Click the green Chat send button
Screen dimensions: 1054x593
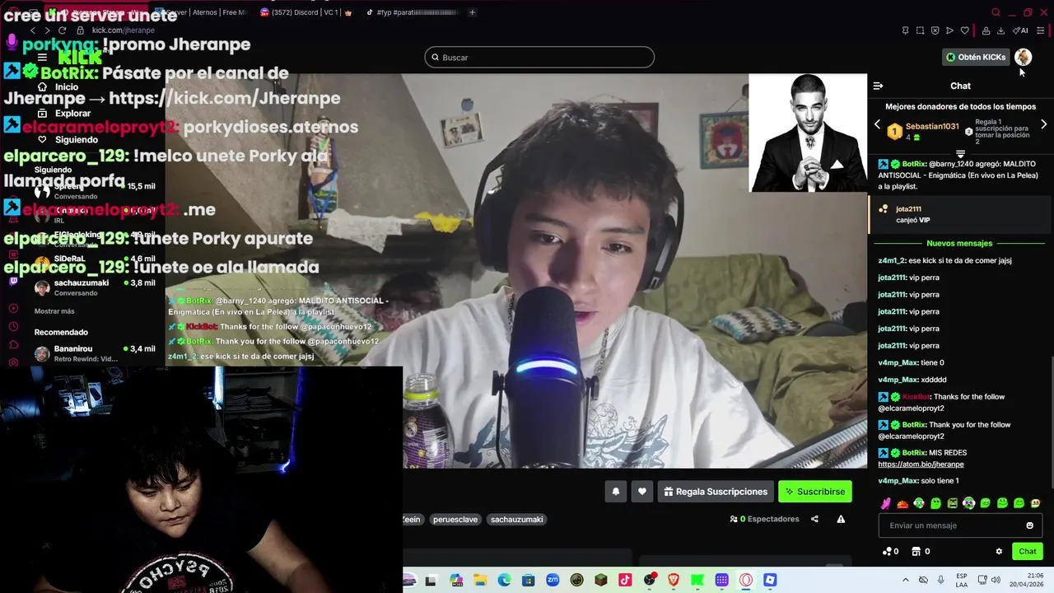coord(1028,551)
